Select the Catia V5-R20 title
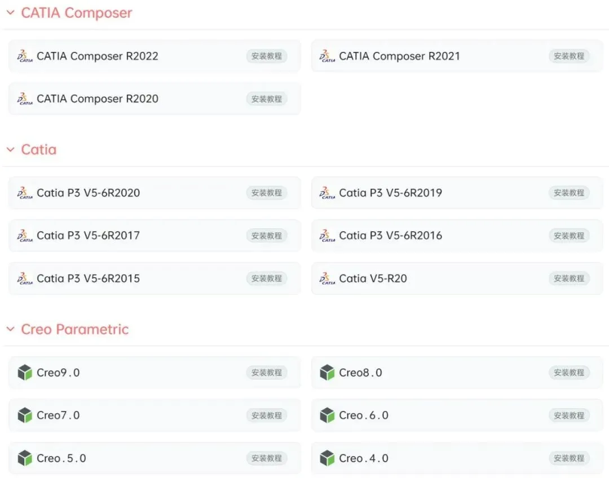Screen dimensions: 609x478 tap(373, 278)
